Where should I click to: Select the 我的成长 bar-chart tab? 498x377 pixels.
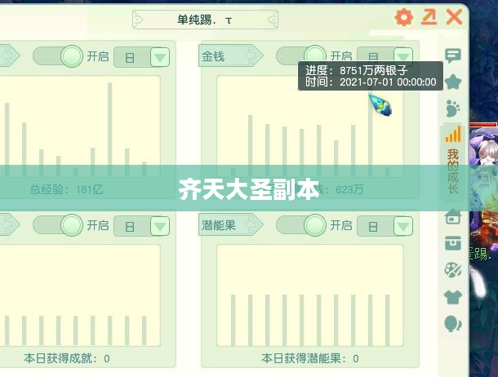[x=453, y=162]
